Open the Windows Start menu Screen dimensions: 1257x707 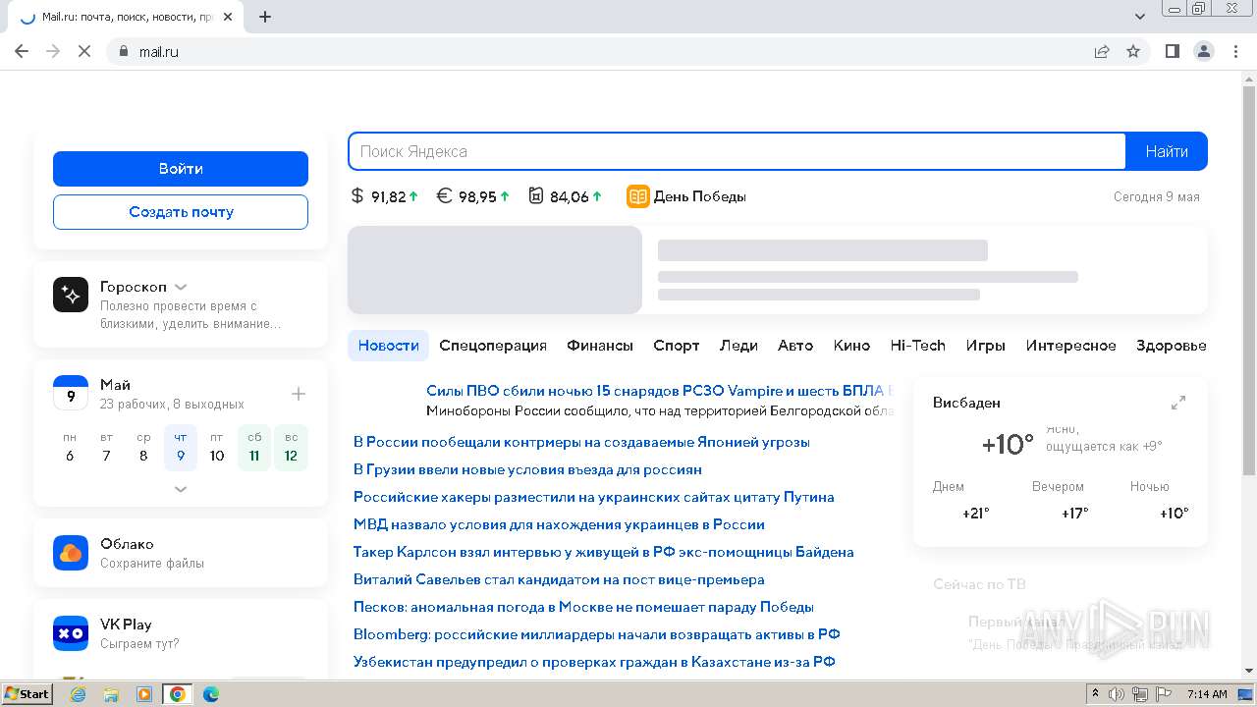pyautogui.click(x=27, y=694)
